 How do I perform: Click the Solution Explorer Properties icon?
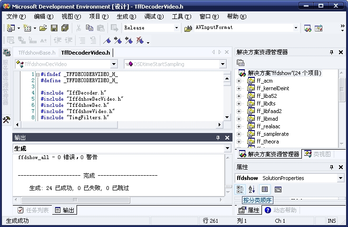(x=241, y=63)
